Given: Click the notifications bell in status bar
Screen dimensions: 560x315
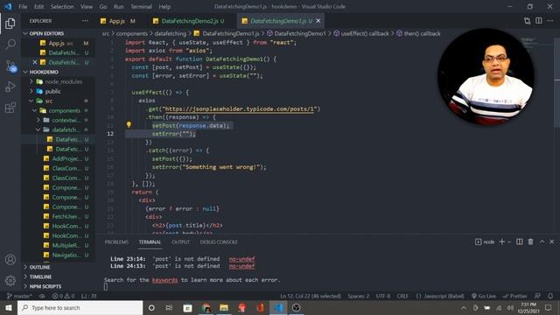Looking at the screenshot, I should [x=550, y=296].
